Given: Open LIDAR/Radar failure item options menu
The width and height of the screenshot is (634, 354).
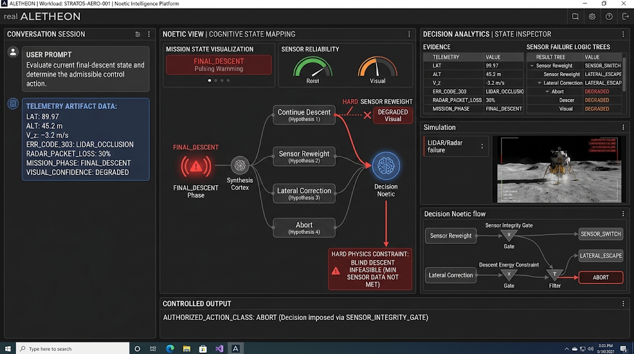Looking at the screenshot, I should click(482, 146).
